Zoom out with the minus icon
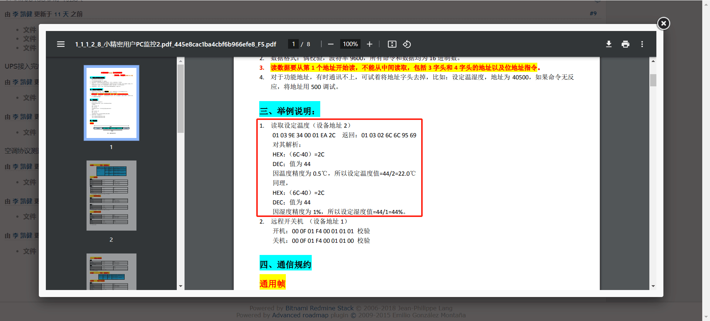The height and width of the screenshot is (321, 710). [x=331, y=44]
